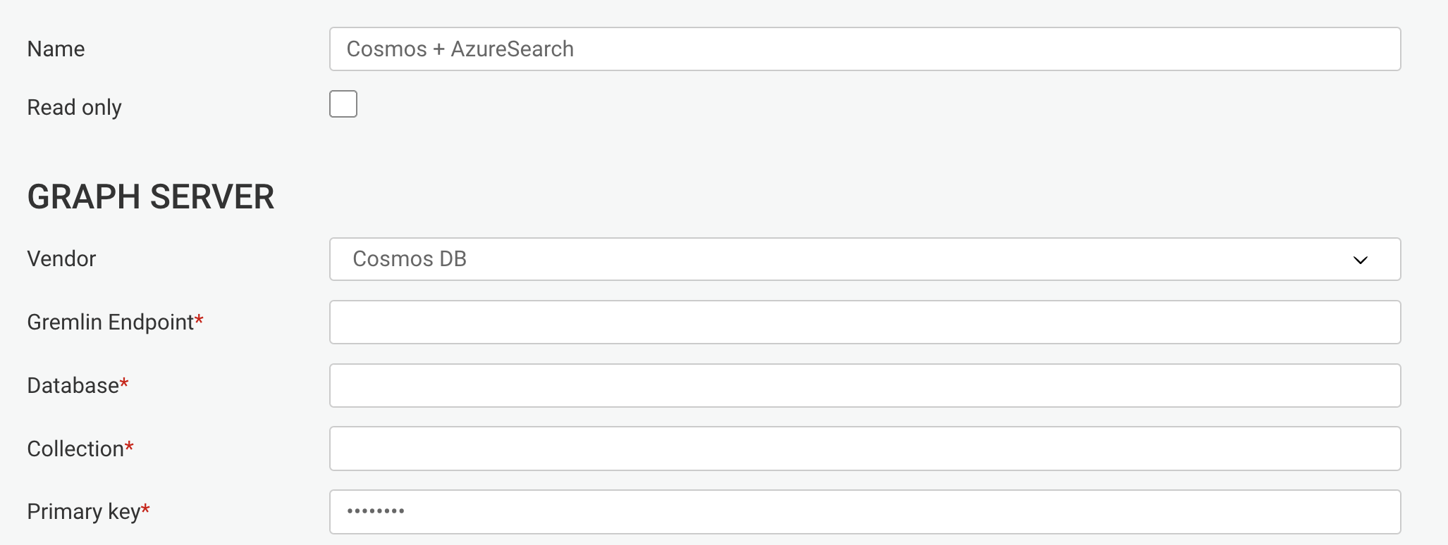Select the Cosmos DB vendor combo box
1448x545 pixels.
[x=865, y=259]
